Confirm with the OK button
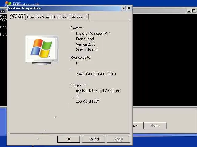The width and height of the screenshot is (197, 147). pos(69,139)
